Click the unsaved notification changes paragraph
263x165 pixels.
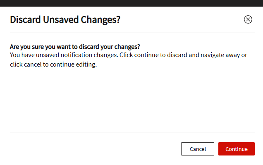pyautogui.click(x=129, y=60)
